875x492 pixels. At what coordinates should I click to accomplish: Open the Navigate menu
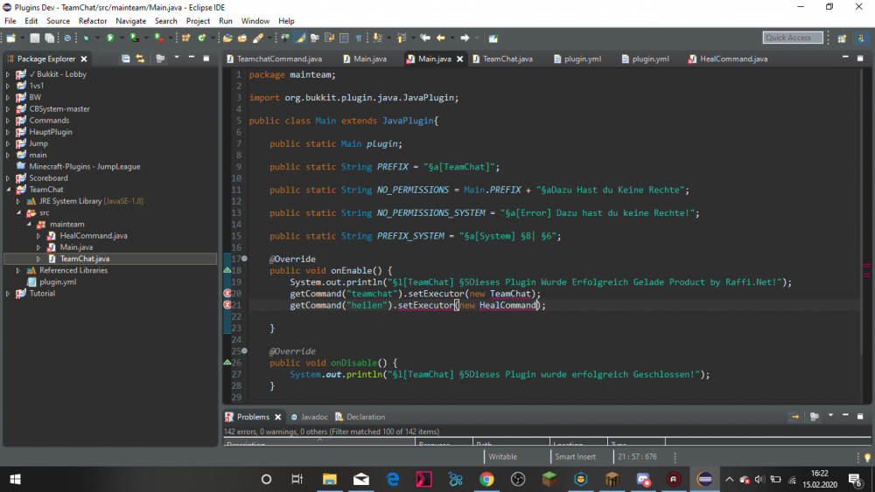[x=130, y=21]
